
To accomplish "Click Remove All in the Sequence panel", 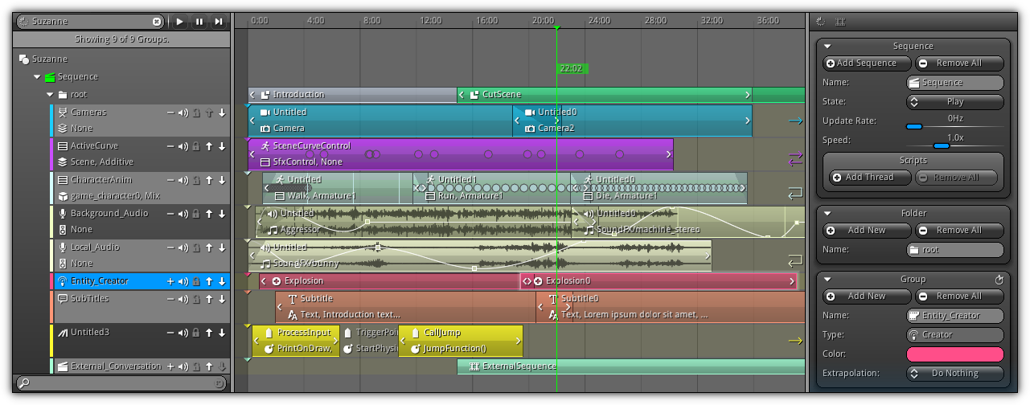I will pyautogui.click(x=959, y=63).
